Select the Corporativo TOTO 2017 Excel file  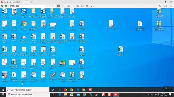coord(4,51)
